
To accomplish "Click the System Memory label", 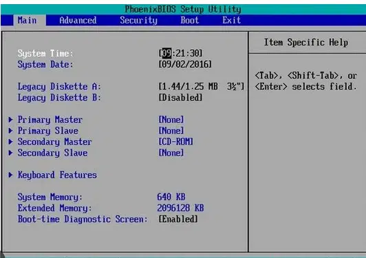I will click(x=50, y=197).
